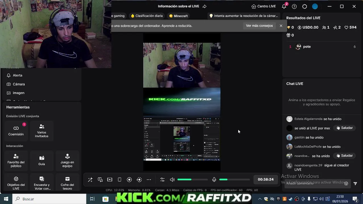Open the notifications bell
The height and width of the screenshot is (204, 363).
(x=284, y=6)
